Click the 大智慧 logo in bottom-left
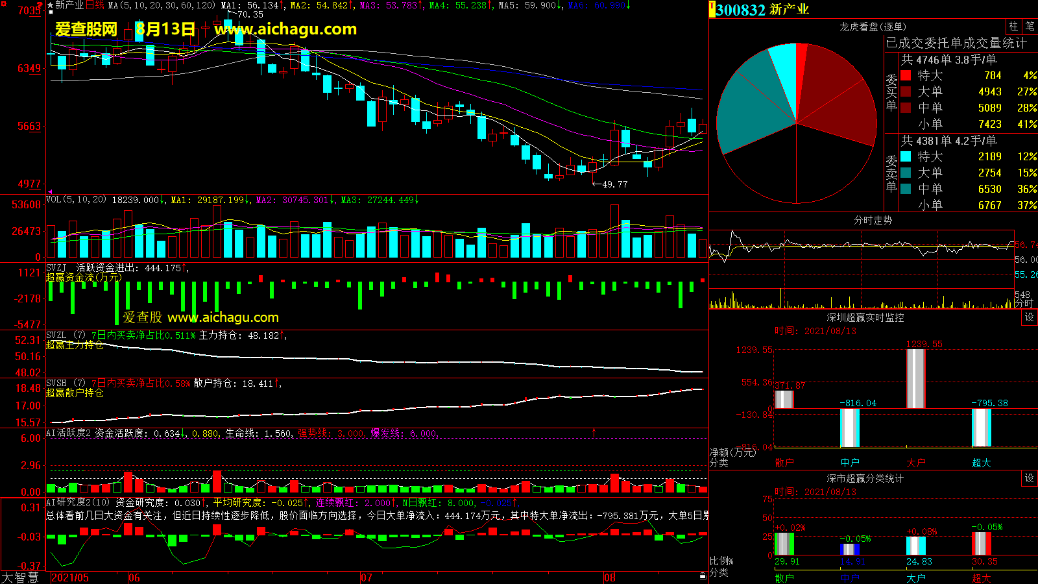Image resolution: width=1038 pixels, height=584 pixels. coord(20,578)
